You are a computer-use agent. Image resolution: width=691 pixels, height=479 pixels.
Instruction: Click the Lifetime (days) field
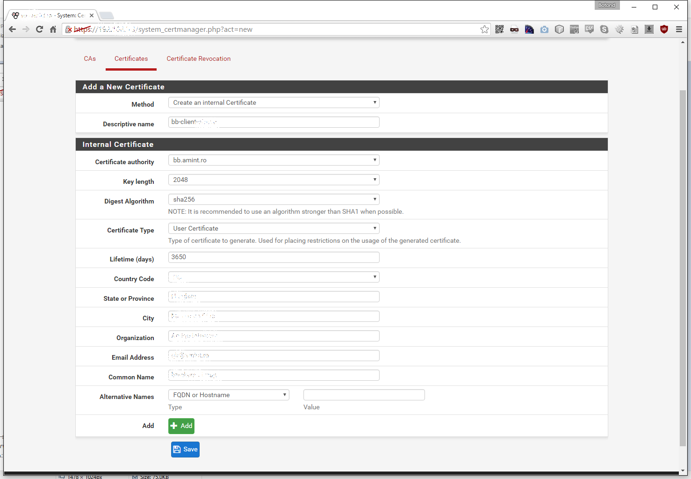(274, 257)
